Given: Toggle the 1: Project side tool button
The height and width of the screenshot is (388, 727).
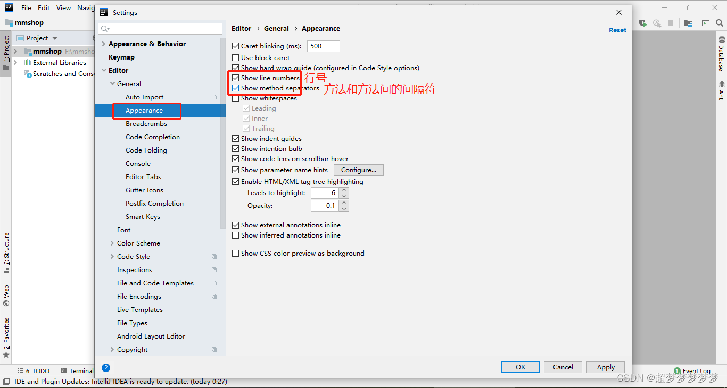Looking at the screenshot, I should [x=6, y=53].
